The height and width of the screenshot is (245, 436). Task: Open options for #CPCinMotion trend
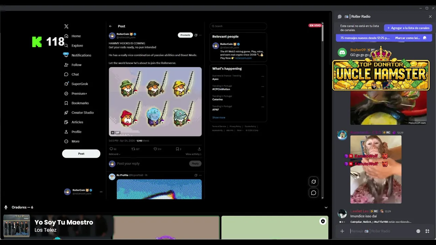click(x=263, y=86)
